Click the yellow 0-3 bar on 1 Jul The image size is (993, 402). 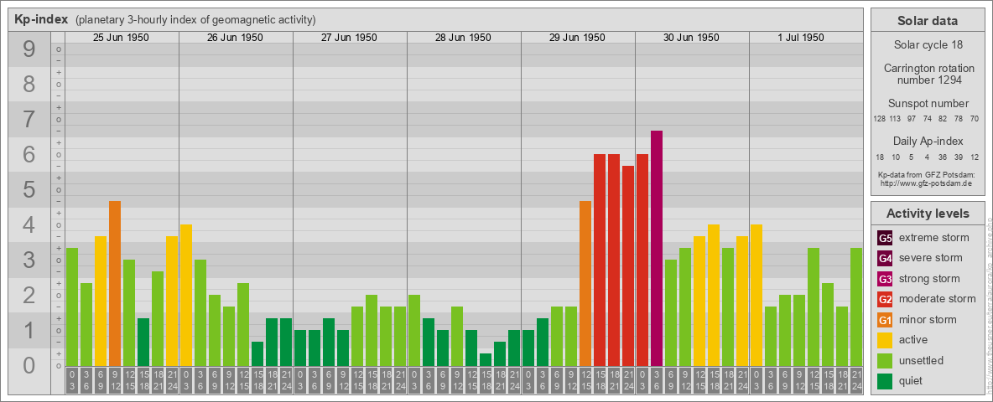click(x=756, y=295)
